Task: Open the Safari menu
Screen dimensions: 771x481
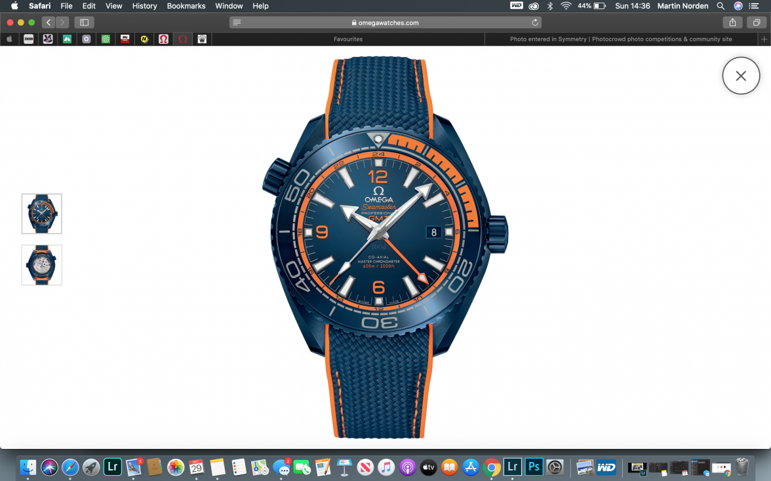Action: [x=39, y=6]
